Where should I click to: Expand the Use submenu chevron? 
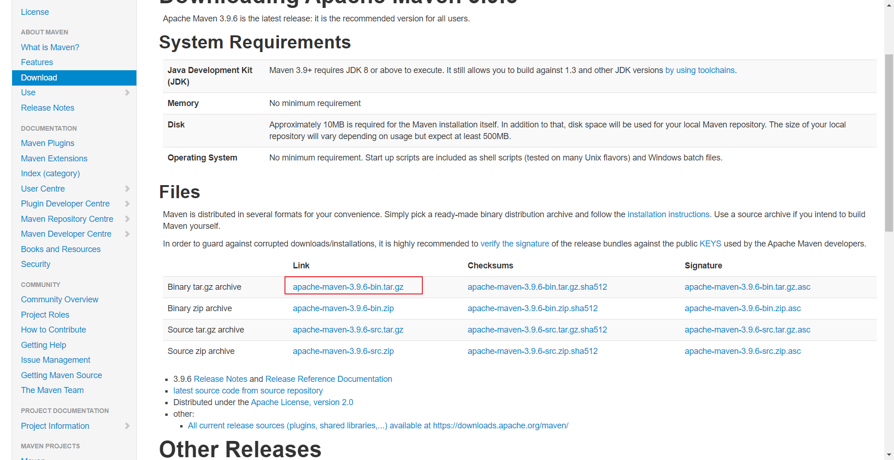click(x=127, y=93)
